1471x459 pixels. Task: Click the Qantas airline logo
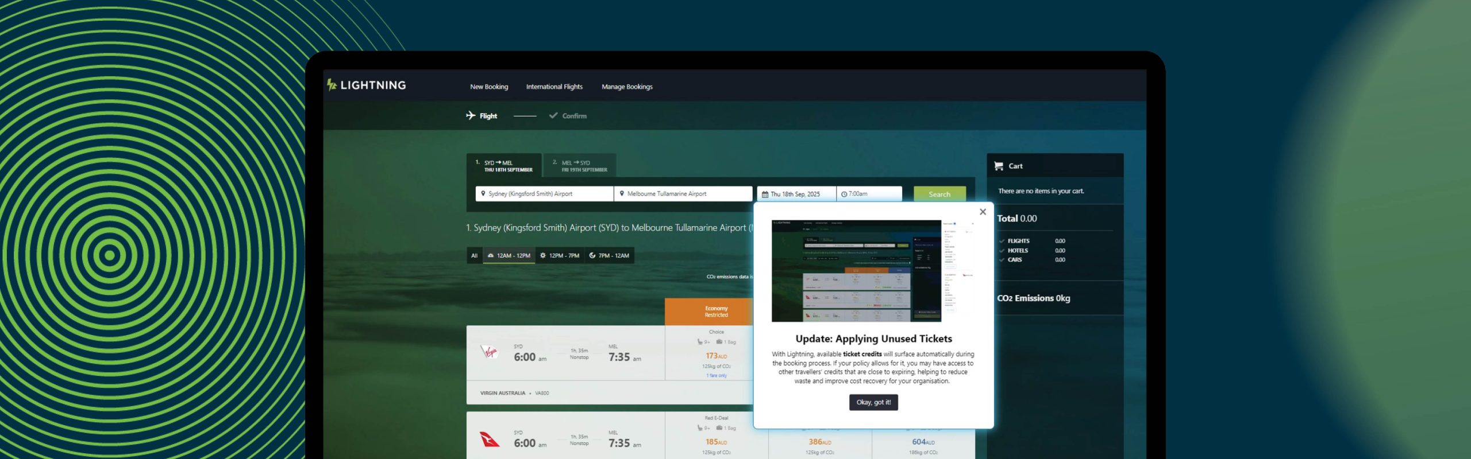click(x=490, y=439)
